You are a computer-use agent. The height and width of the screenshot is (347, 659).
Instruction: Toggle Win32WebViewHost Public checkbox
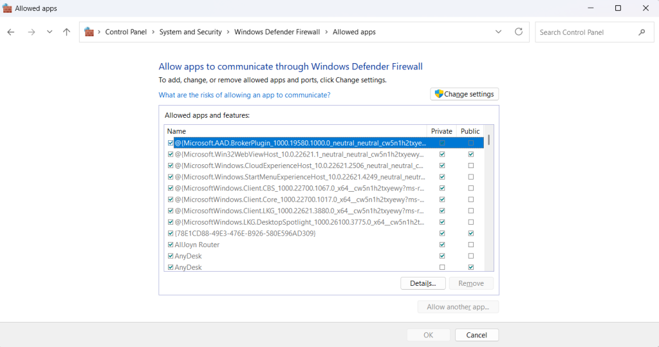(x=470, y=155)
